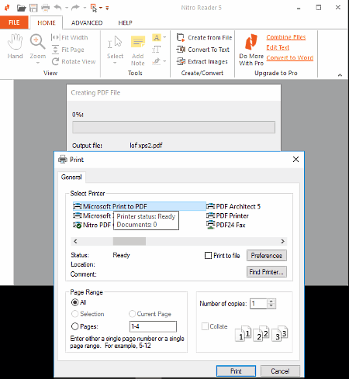
Task: Activate the Select tool
Action: point(115,47)
